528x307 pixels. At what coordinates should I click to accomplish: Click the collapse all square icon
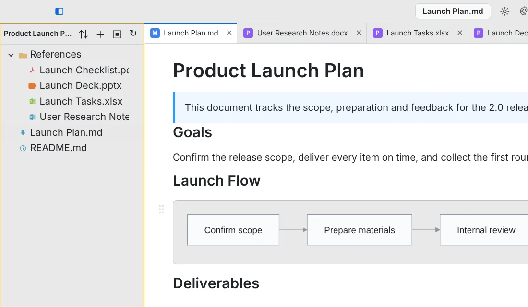pos(117,34)
